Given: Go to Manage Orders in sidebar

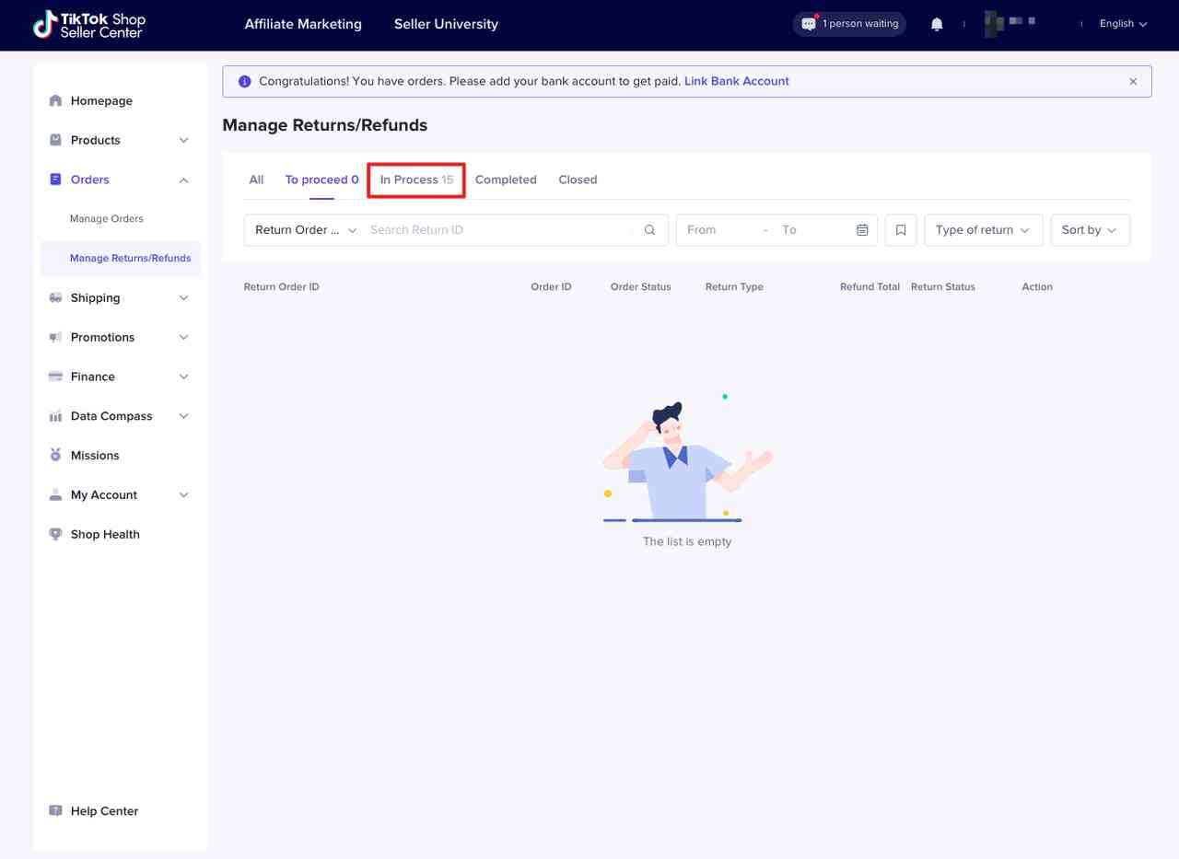Looking at the screenshot, I should point(107,219).
